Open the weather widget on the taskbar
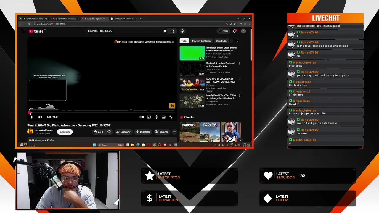This screenshot has height=213, width=379. 28,145
